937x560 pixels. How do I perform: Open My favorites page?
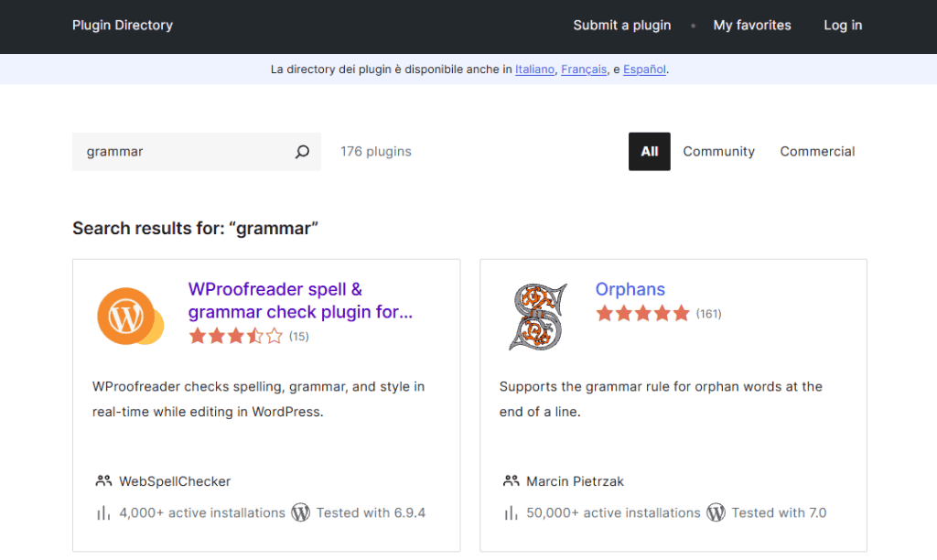(x=752, y=25)
